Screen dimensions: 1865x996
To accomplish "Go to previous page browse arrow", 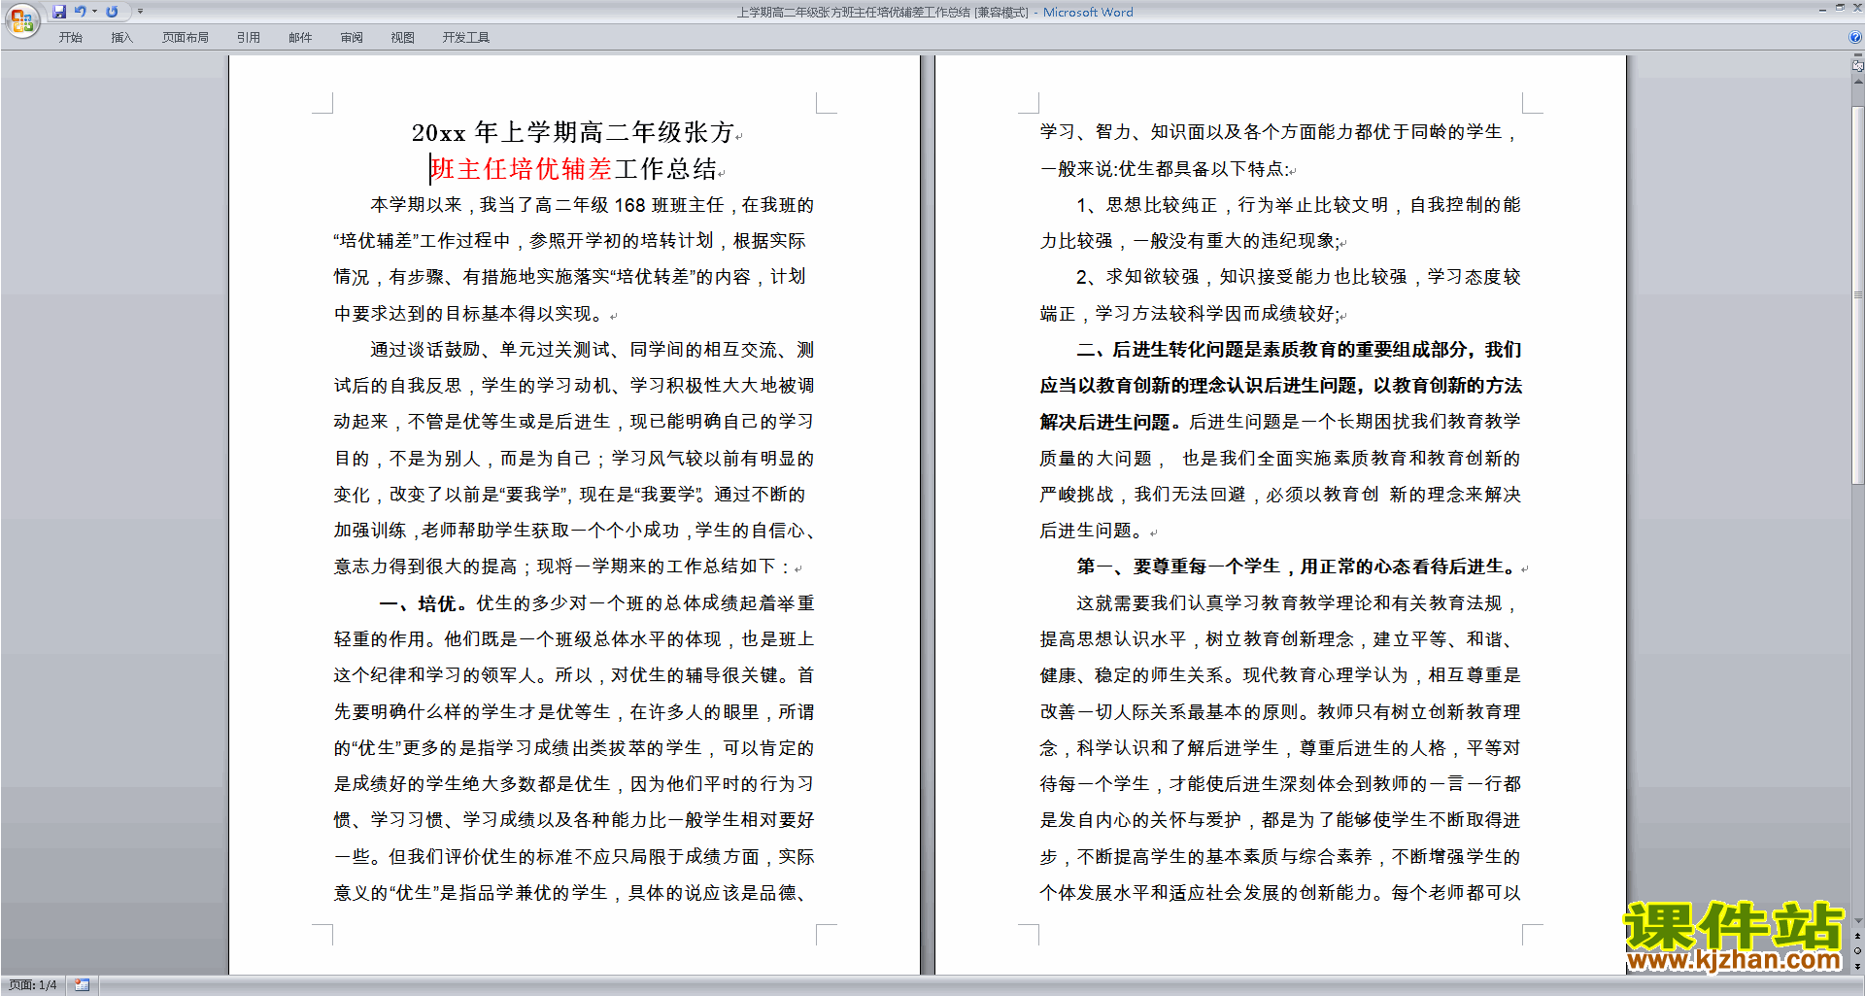I will 1858,936.
